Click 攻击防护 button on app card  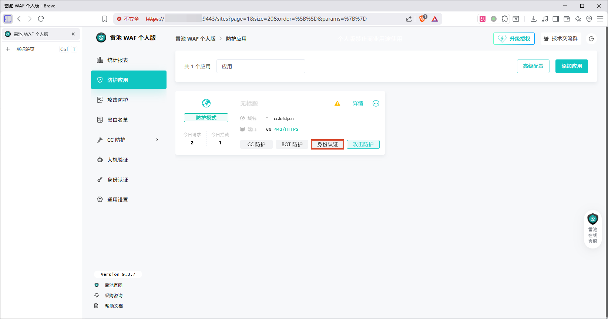(363, 144)
